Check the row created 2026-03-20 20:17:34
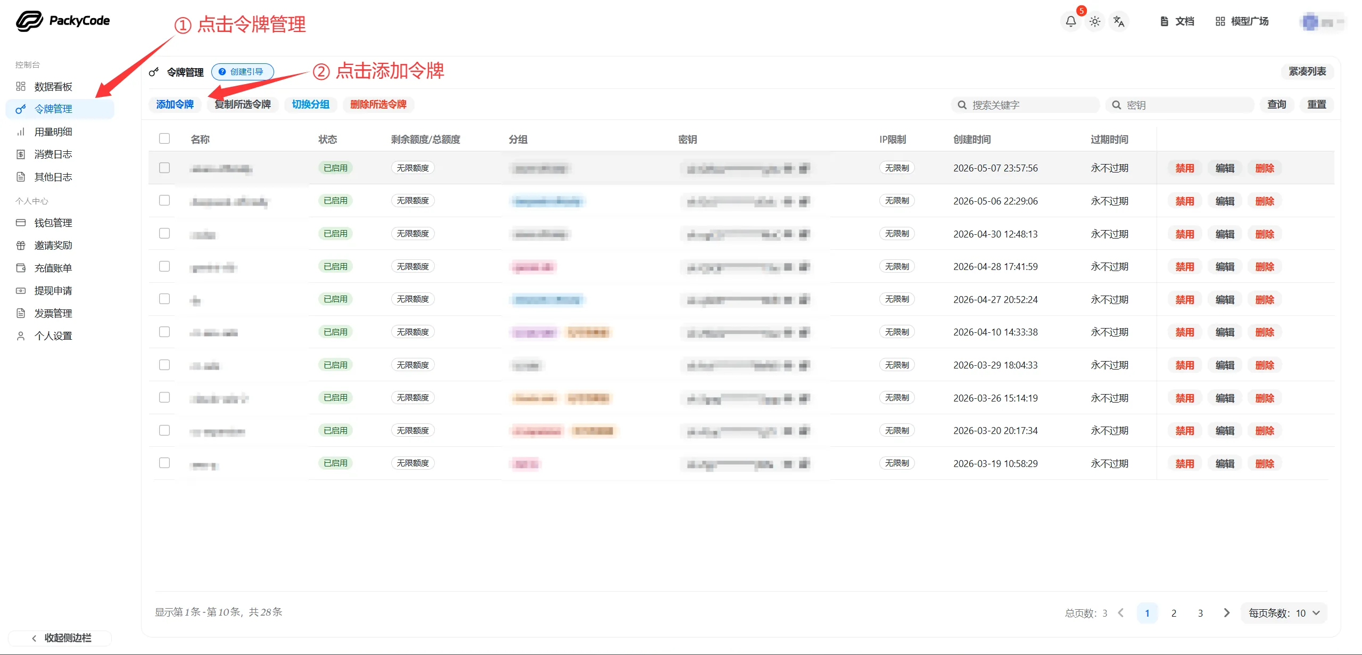The height and width of the screenshot is (655, 1362). click(164, 430)
